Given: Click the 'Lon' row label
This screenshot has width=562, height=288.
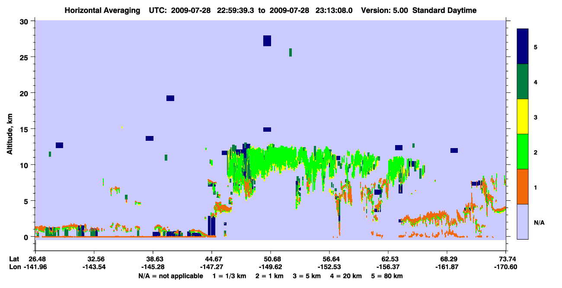Looking at the screenshot, I should click(x=14, y=267).
